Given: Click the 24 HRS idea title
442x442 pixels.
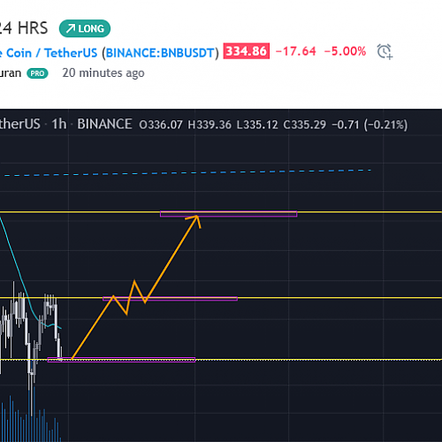Looking at the screenshot, I should tap(24, 28).
